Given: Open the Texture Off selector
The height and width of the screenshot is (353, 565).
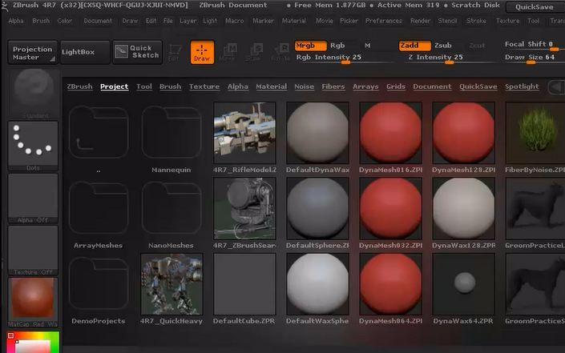Looking at the screenshot, I should (x=33, y=250).
